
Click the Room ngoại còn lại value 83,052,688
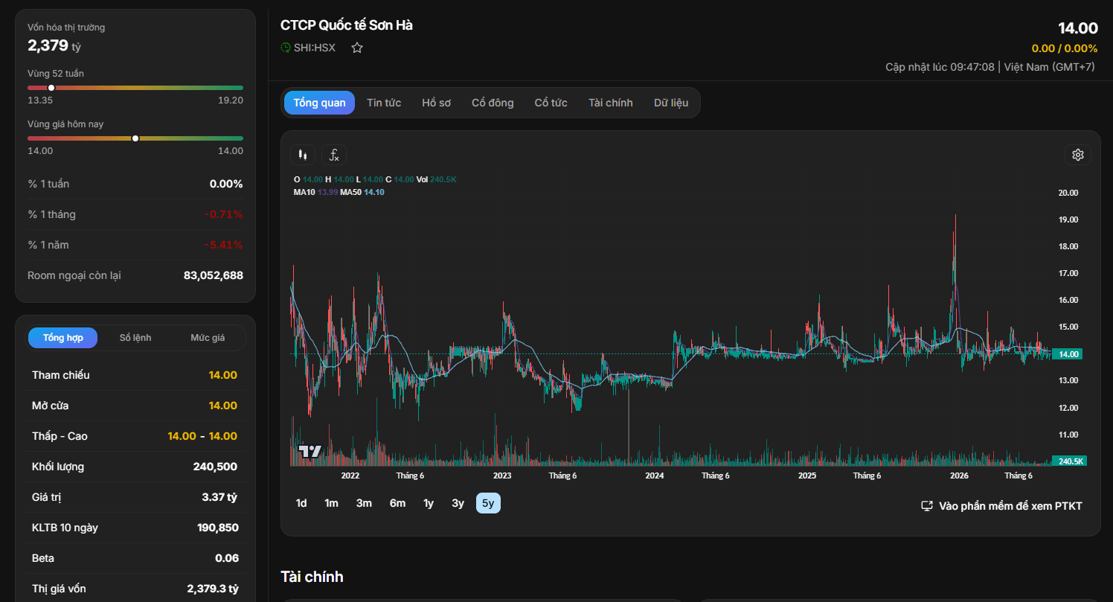(x=214, y=275)
